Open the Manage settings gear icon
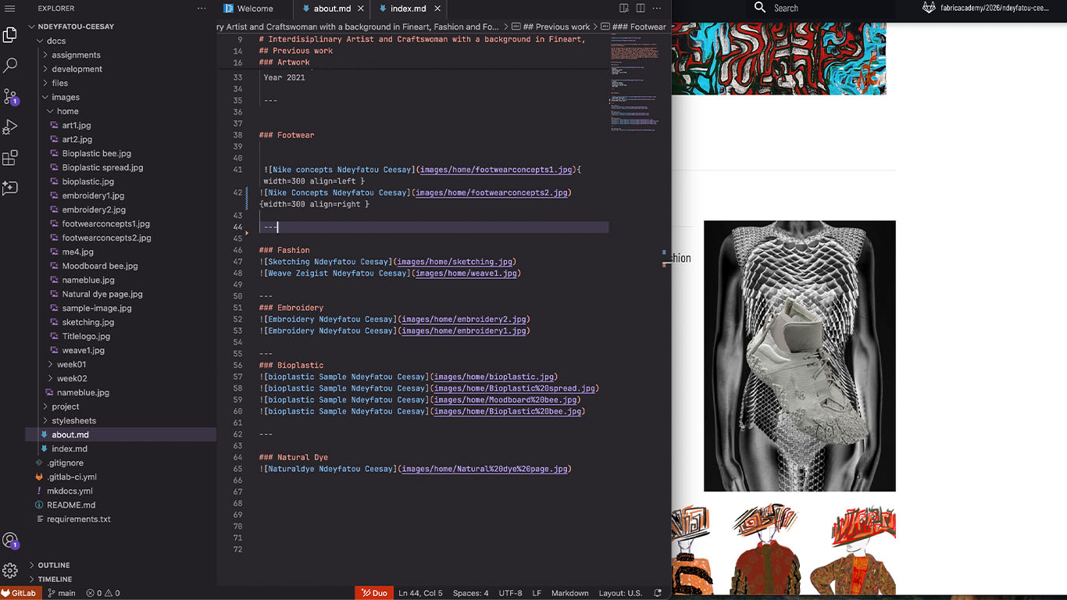 pyautogui.click(x=10, y=570)
